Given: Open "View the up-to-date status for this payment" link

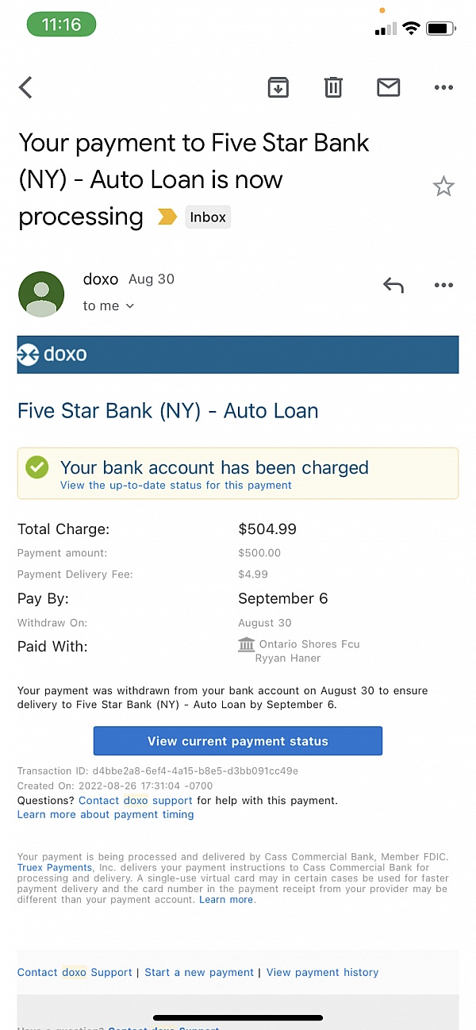Looking at the screenshot, I should tap(176, 486).
